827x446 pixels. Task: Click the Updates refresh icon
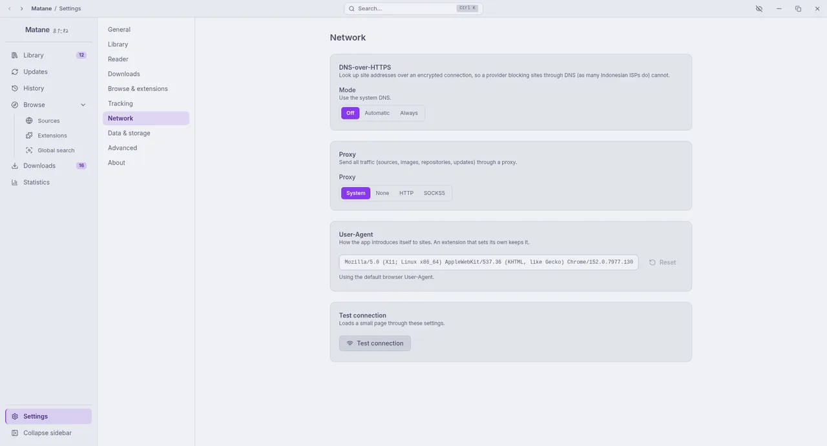click(x=15, y=72)
